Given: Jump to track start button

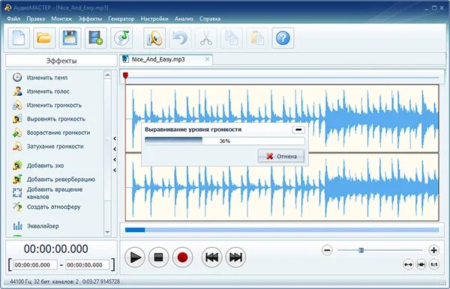Looking at the screenshot, I should [211, 258].
